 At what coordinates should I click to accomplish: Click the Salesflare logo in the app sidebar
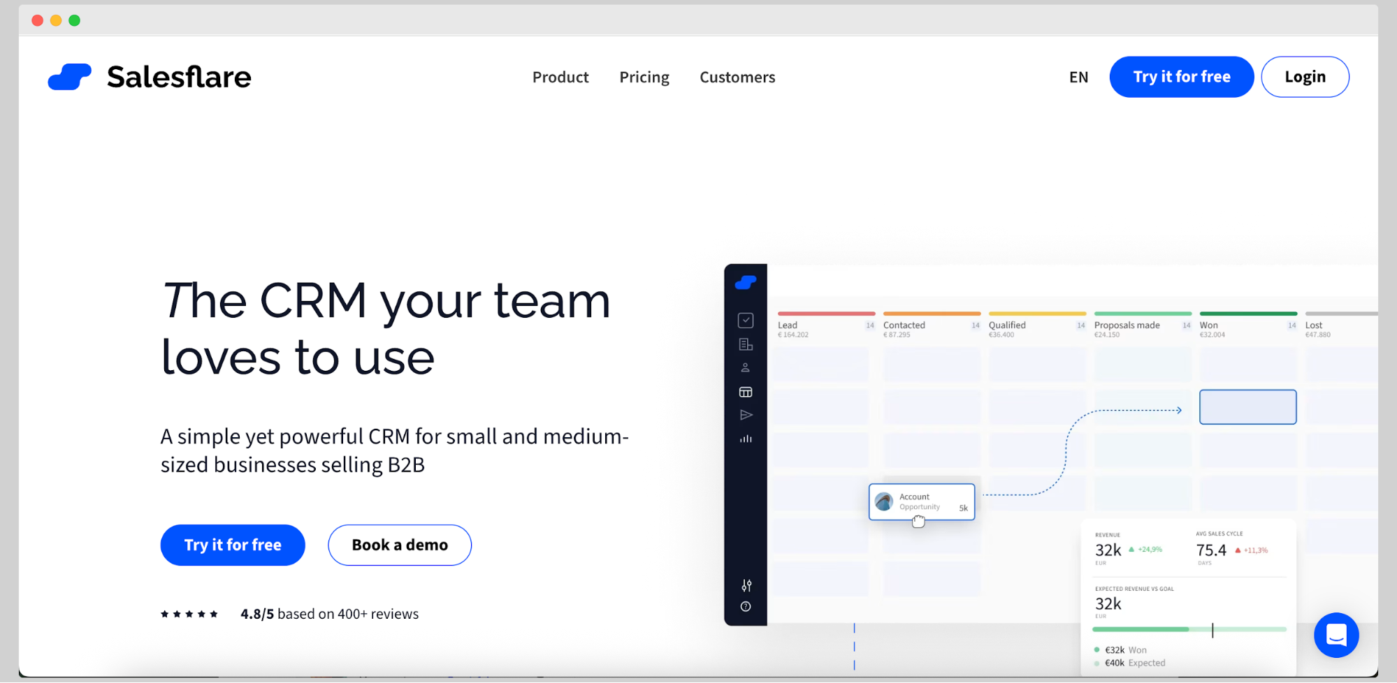point(746,282)
